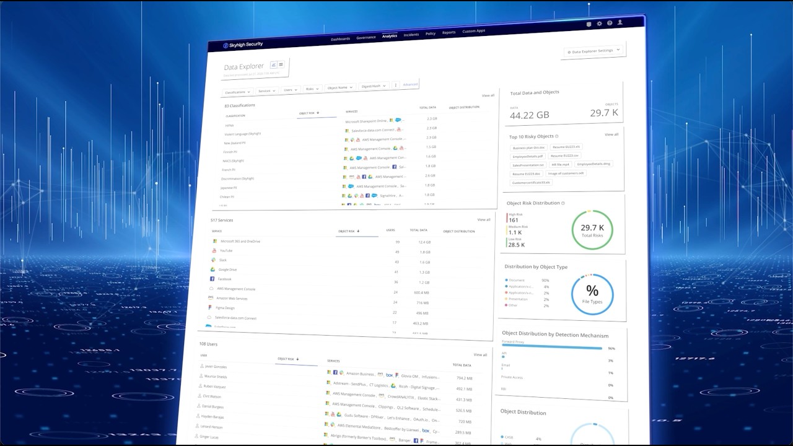This screenshot has width=793, height=446.
Task: View all Top 10 Risky Objects
Action: (x=611, y=134)
